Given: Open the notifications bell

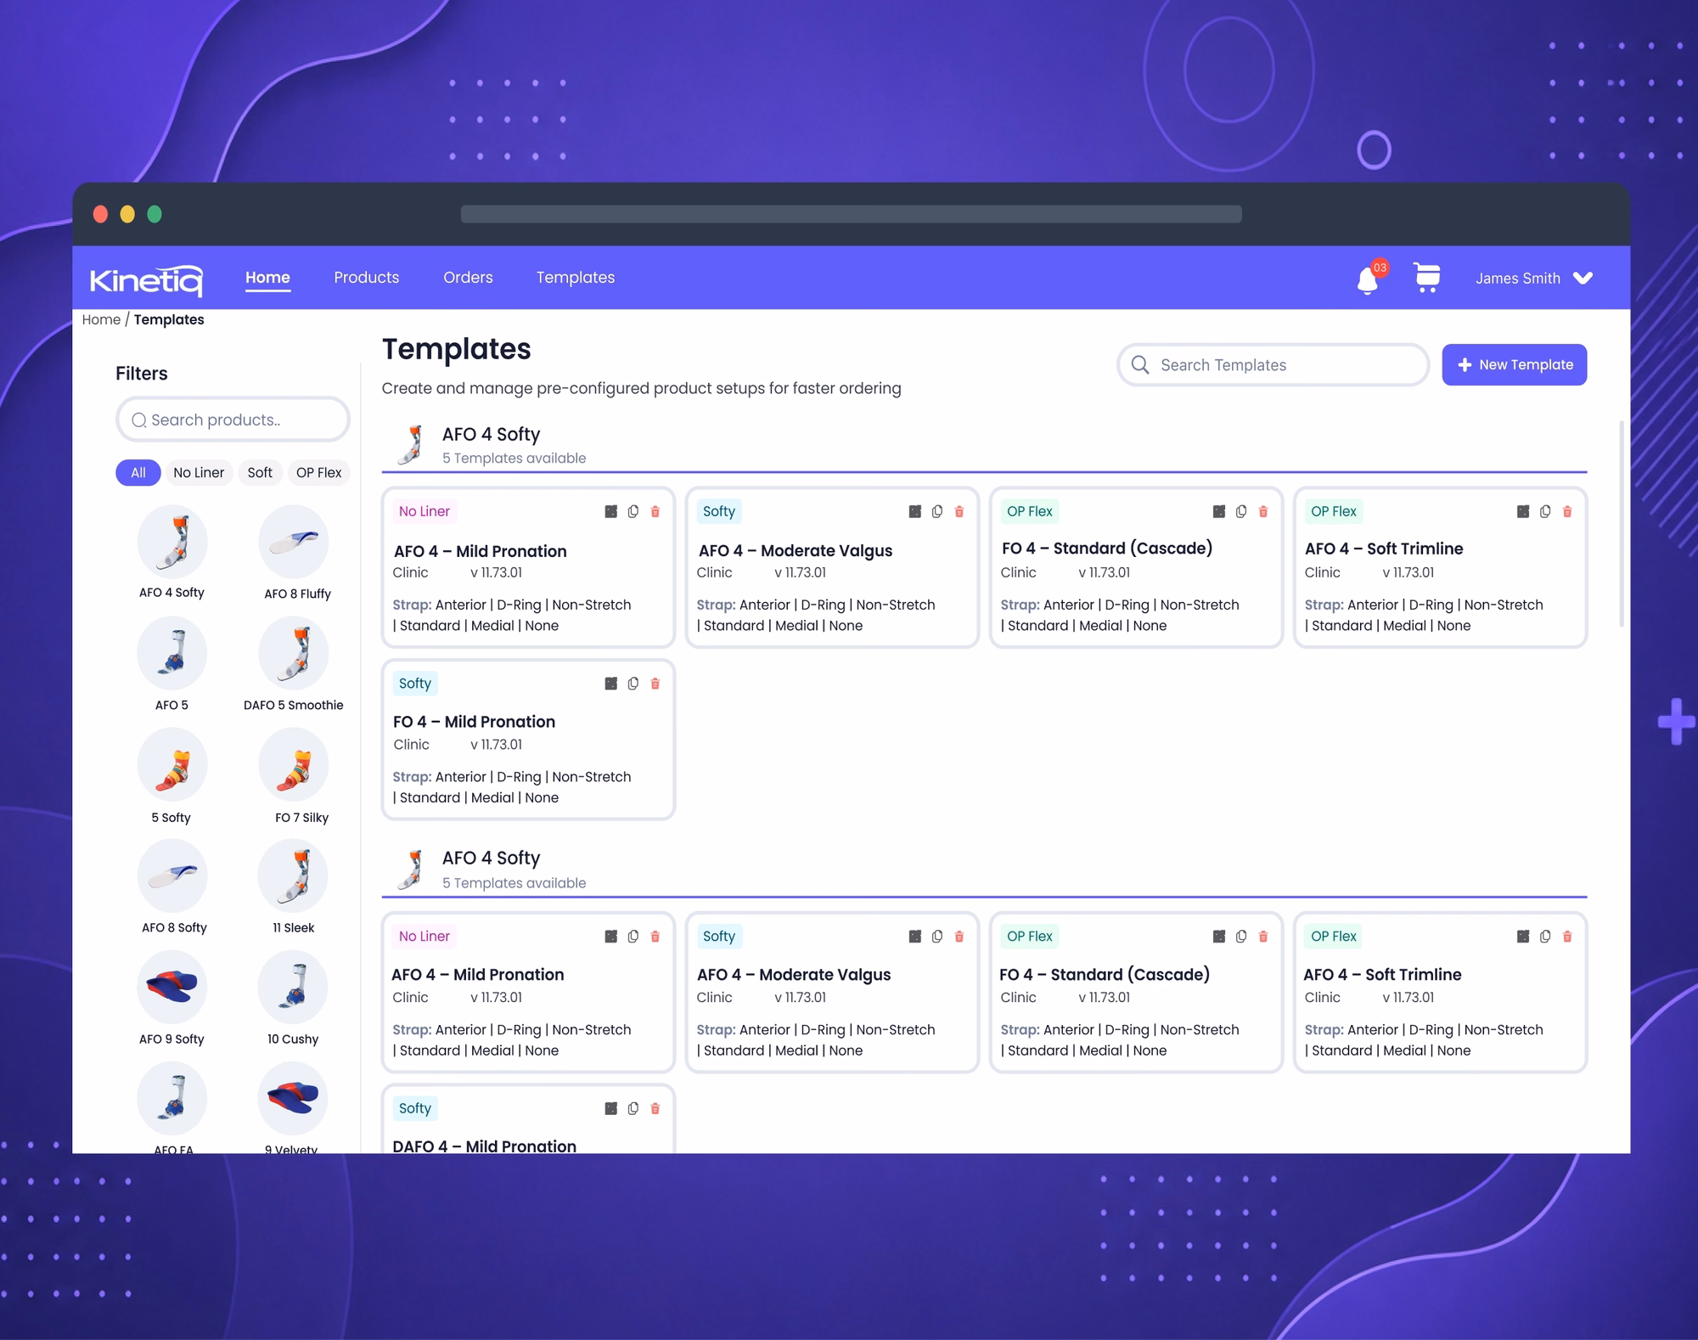Looking at the screenshot, I should click(1367, 280).
